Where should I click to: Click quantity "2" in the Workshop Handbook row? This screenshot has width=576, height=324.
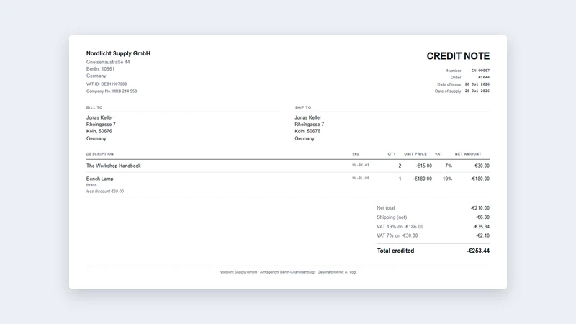tap(400, 166)
